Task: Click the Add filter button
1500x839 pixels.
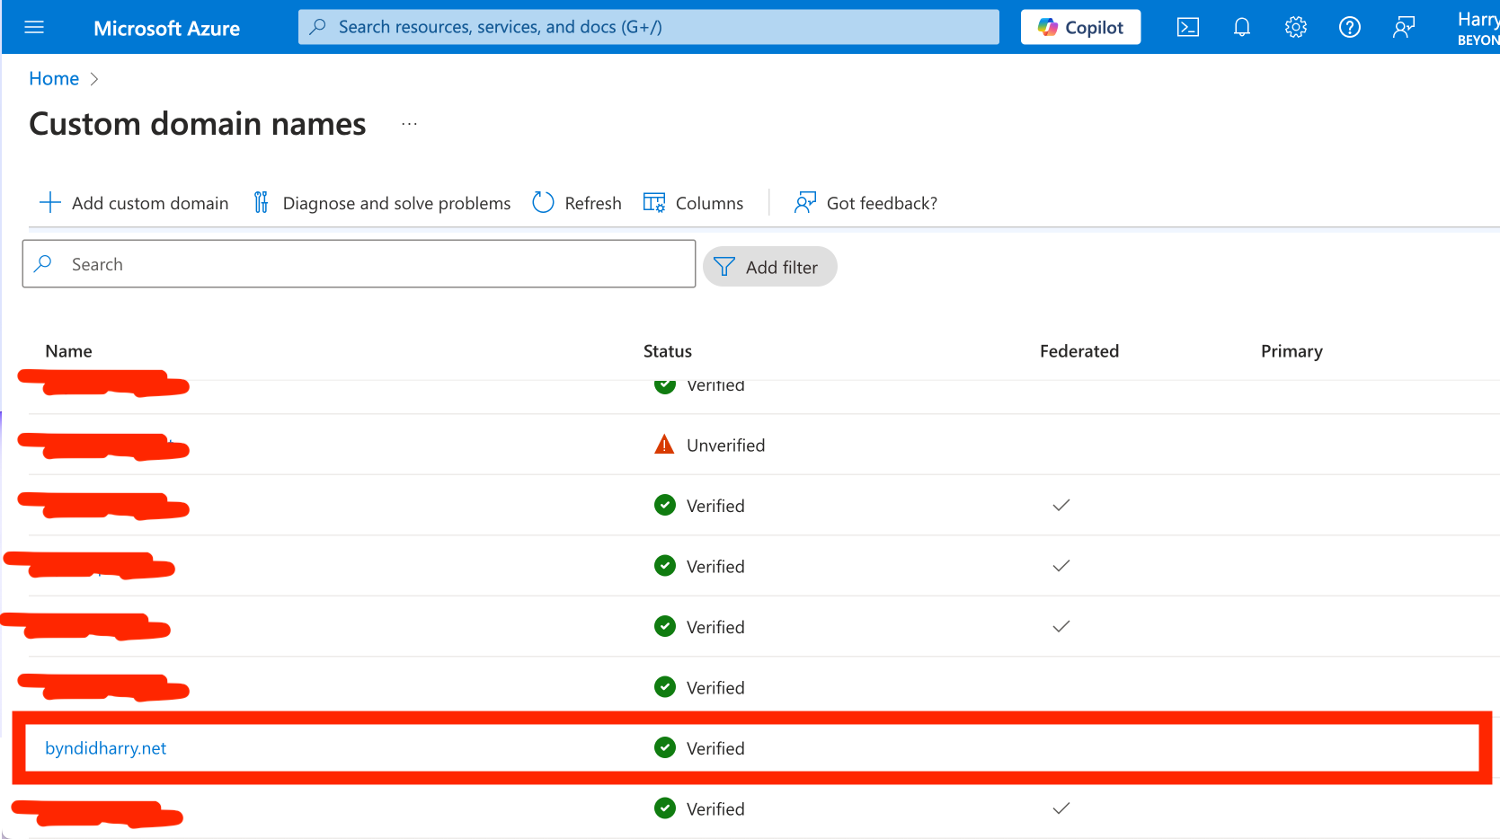Action: pyautogui.click(x=769, y=267)
